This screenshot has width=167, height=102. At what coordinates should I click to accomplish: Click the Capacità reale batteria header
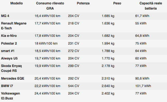(x=151, y=6)
